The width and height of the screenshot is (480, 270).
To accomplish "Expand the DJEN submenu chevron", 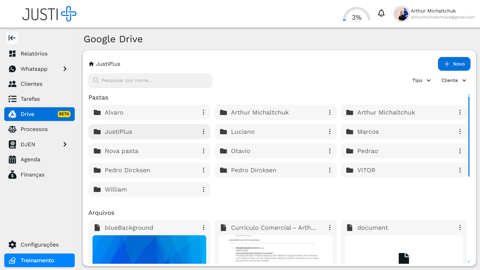I will pyautogui.click(x=65, y=144).
